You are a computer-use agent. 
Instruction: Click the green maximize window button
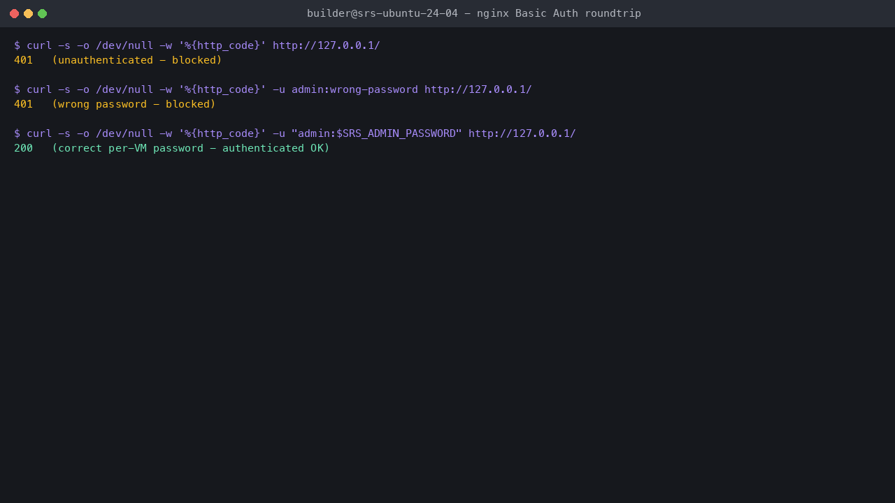(x=42, y=13)
